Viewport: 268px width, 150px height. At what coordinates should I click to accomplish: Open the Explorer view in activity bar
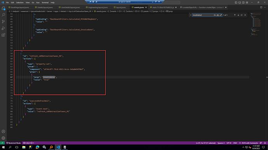[x=3, y=9]
